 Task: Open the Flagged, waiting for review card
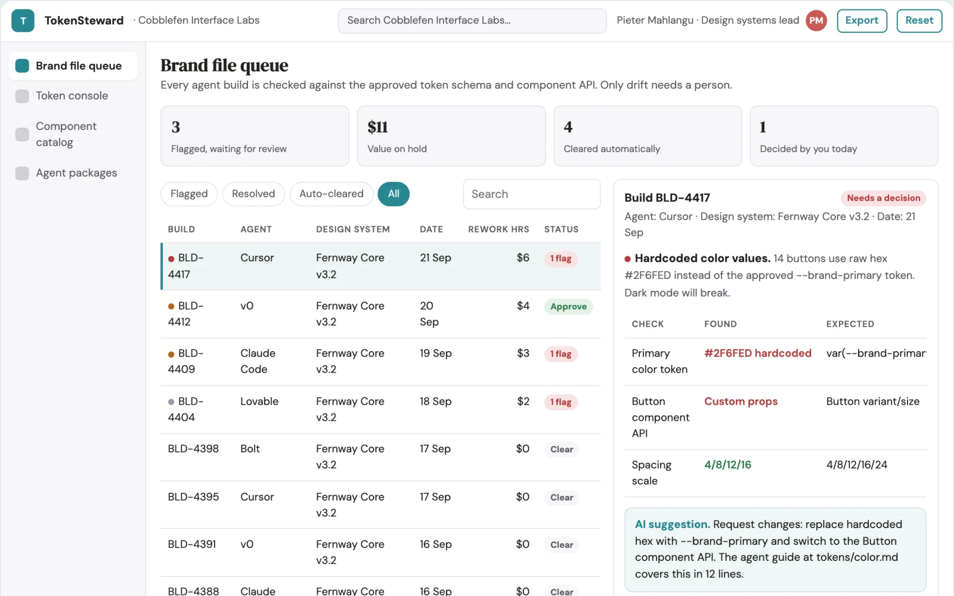click(255, 136)
